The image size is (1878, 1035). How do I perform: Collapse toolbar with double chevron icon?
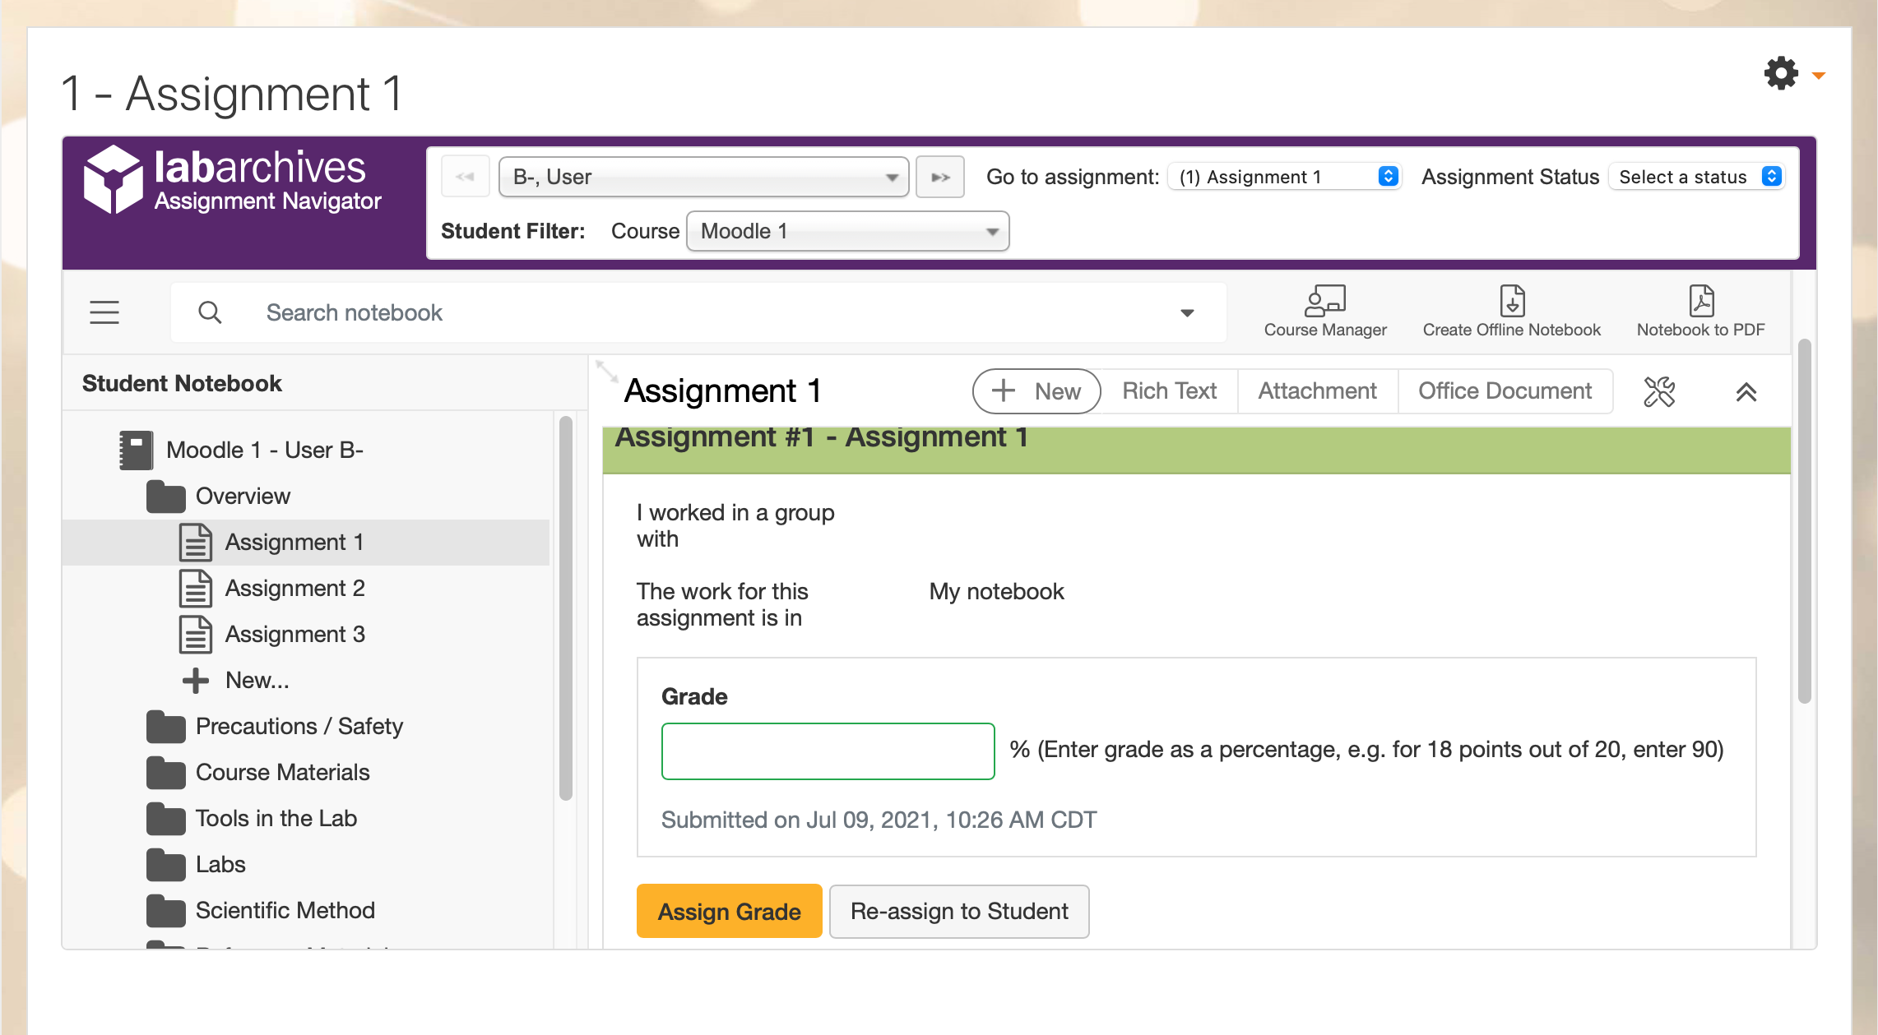pos(1746,392)
